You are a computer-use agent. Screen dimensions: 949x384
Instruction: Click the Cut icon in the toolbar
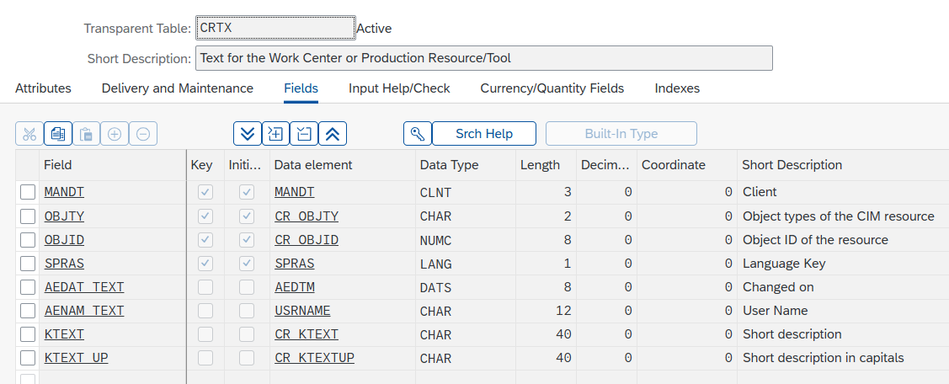[x=29, y=134]
